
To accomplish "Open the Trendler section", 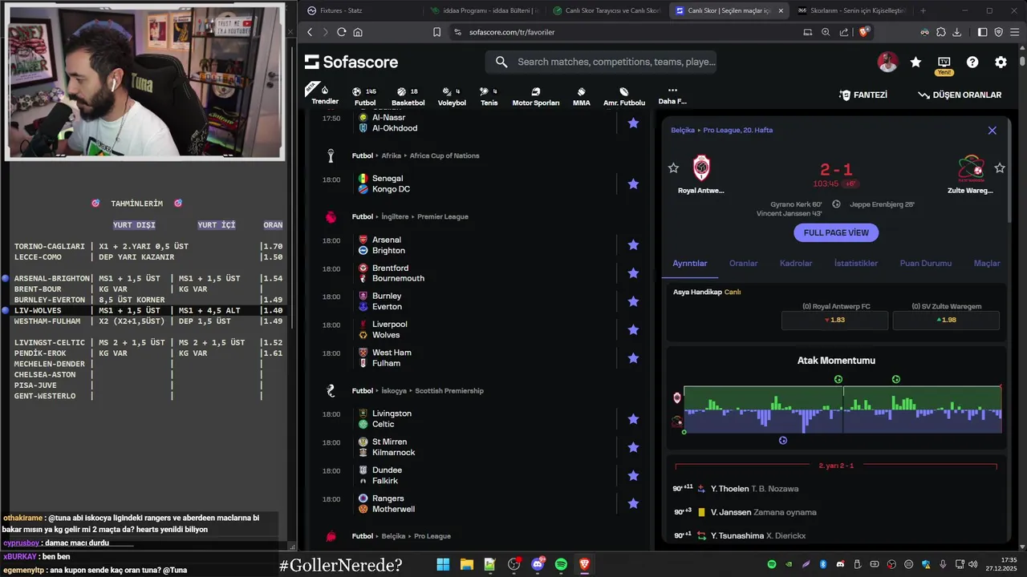I will coord(325,95).
